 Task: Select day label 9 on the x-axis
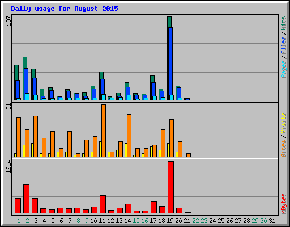click(x=87, y=221)
